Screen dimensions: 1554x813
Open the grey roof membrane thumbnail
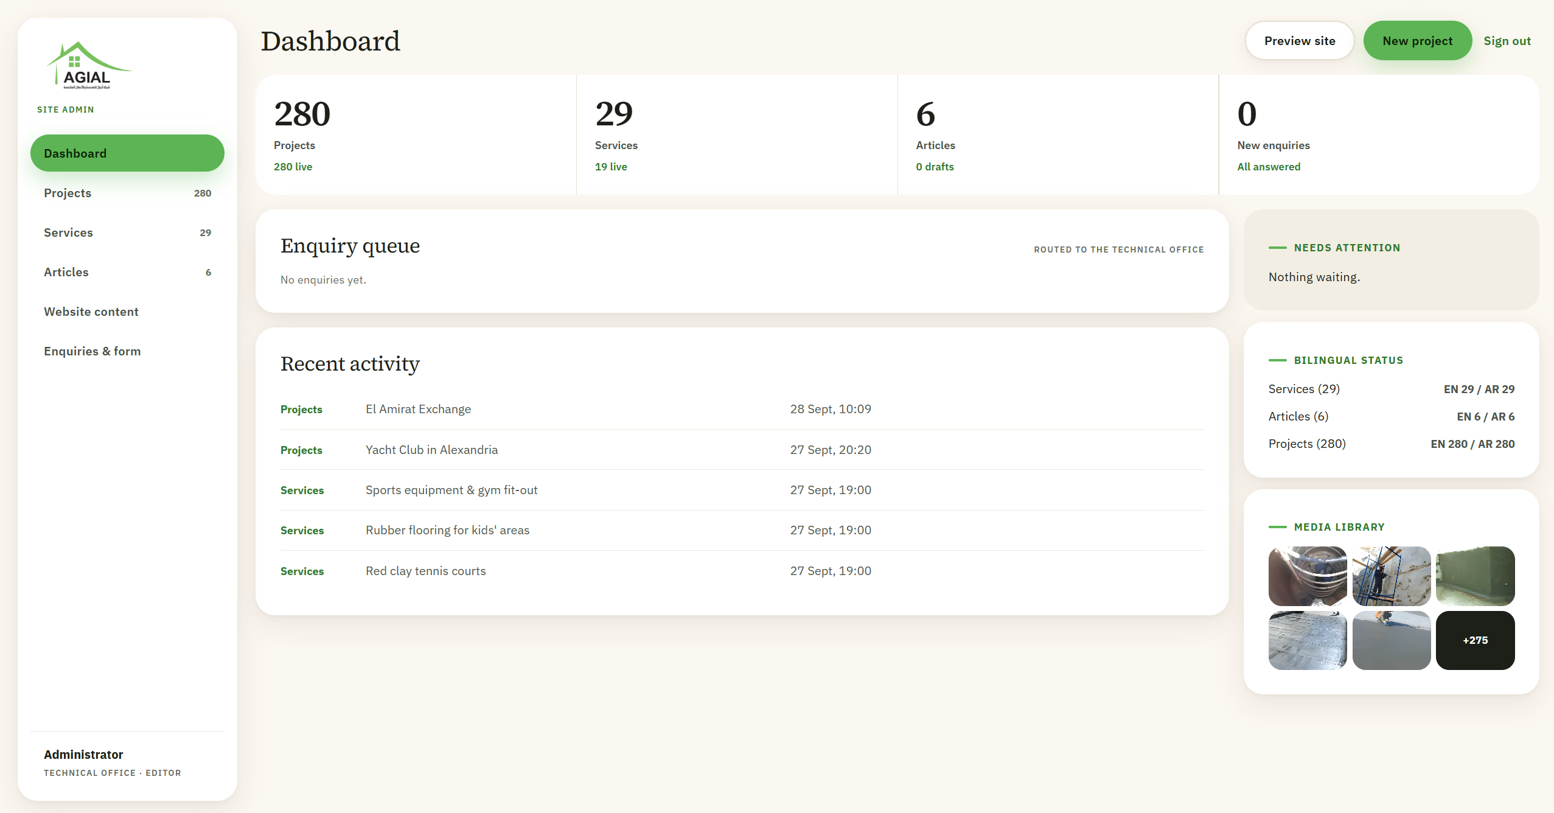(x=1308, y=640)
